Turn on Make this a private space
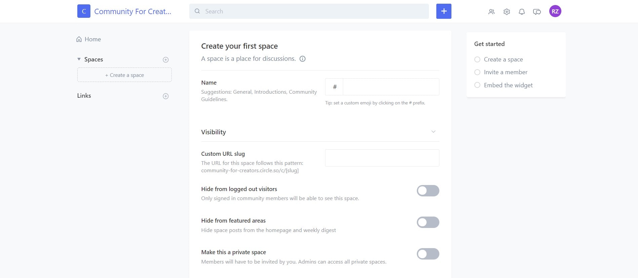Image resolution: width=638 pixels, height=278 pixels. click(x=428, y=254)
